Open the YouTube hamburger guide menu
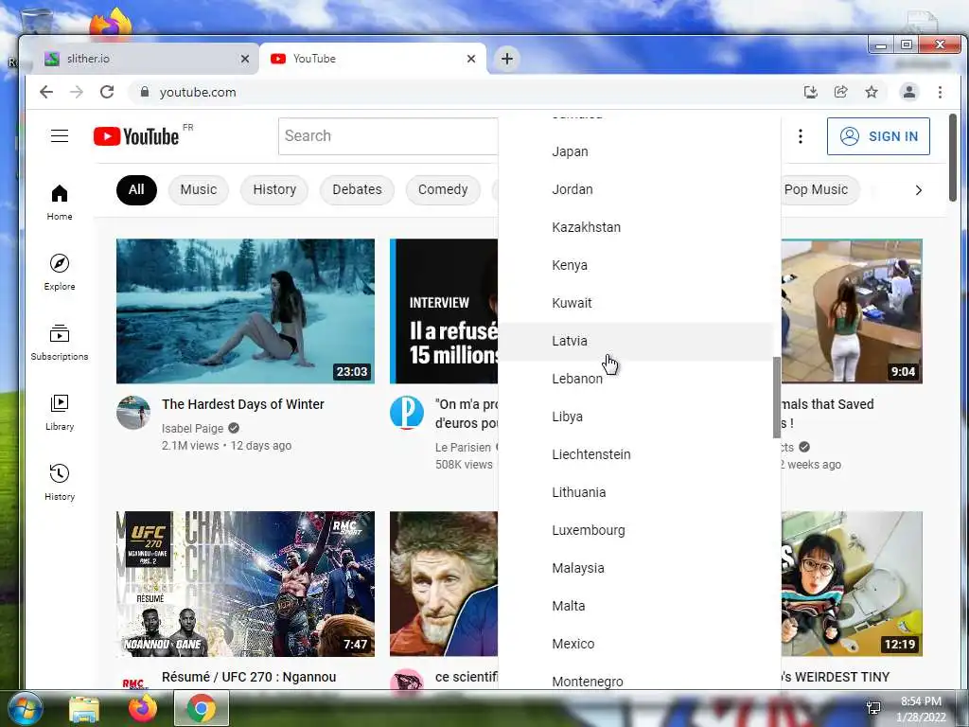The height and width of the screenshot is (727, 969). (x=60, y=136)
